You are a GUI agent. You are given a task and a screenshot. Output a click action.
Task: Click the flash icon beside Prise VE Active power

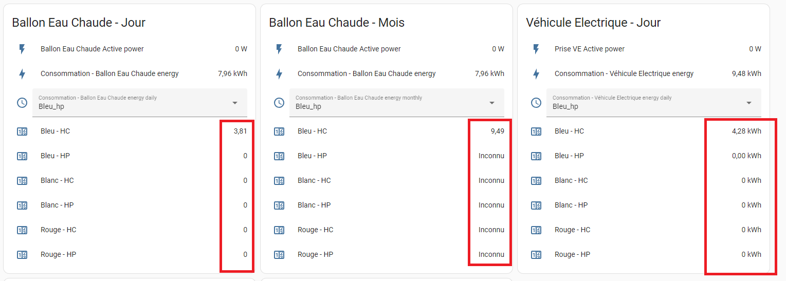click(x=536, y=49)
